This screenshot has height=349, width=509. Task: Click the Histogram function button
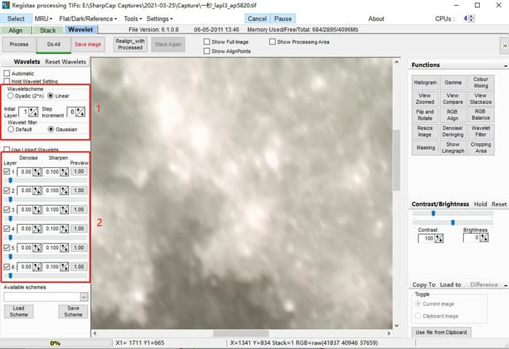coord(425,82)
